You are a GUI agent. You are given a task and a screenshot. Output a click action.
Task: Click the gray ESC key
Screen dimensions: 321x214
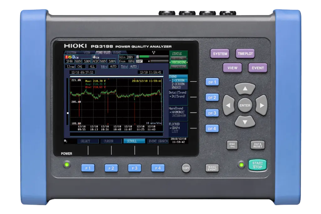232,145
